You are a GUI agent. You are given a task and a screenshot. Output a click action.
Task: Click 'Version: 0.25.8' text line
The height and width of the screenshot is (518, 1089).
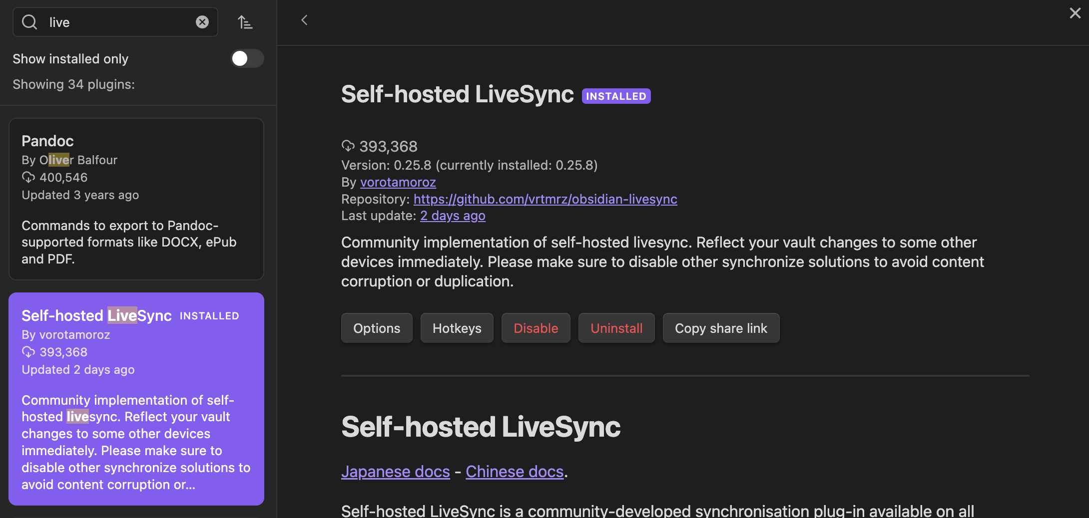click(x=469, y=165)
